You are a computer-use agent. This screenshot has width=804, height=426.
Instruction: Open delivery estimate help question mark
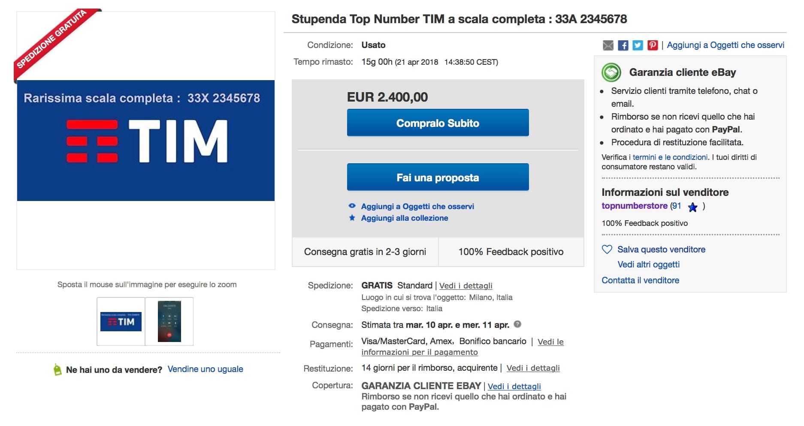[x=518, y=324]
